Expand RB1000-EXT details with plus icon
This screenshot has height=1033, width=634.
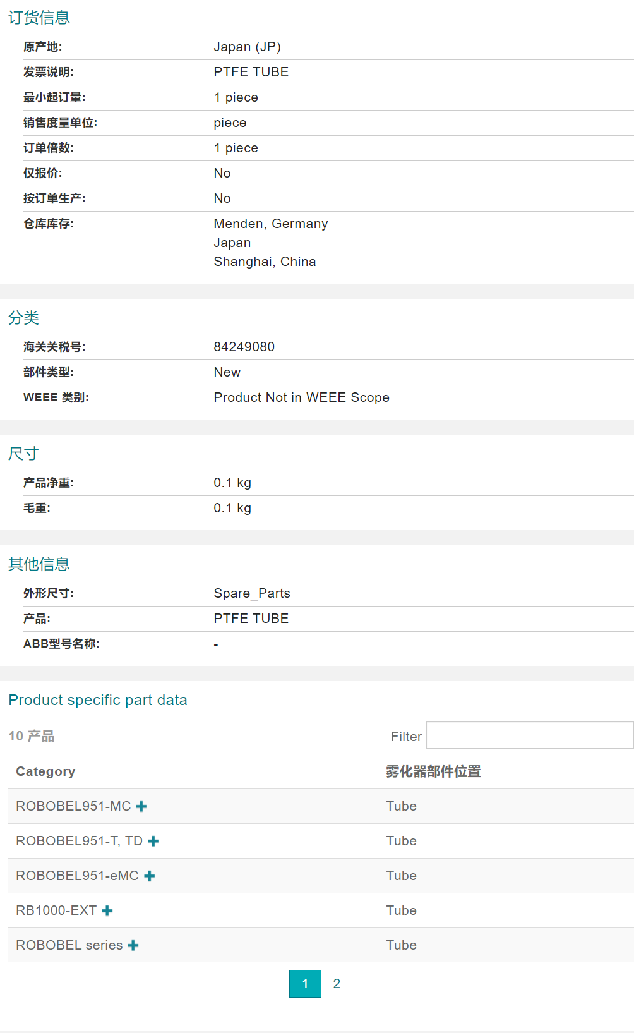click(107, 910)
